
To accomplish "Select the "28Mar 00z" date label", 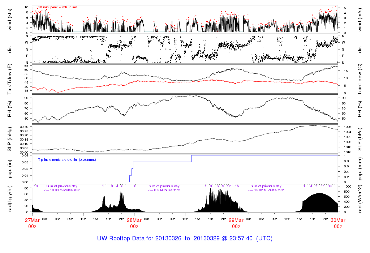I will click(134, 223).
